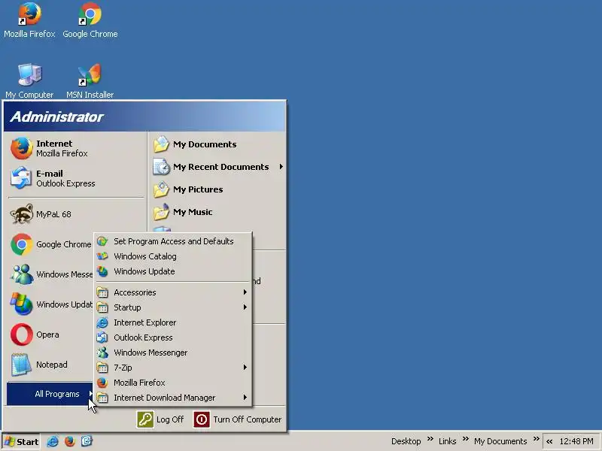Click Windows Catalog text entry

pos(145,256)
